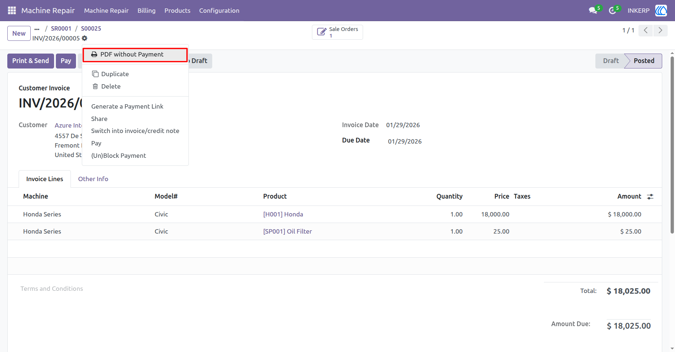Select Delete from the action menu
675x352 pixels.
pos(135,86)
